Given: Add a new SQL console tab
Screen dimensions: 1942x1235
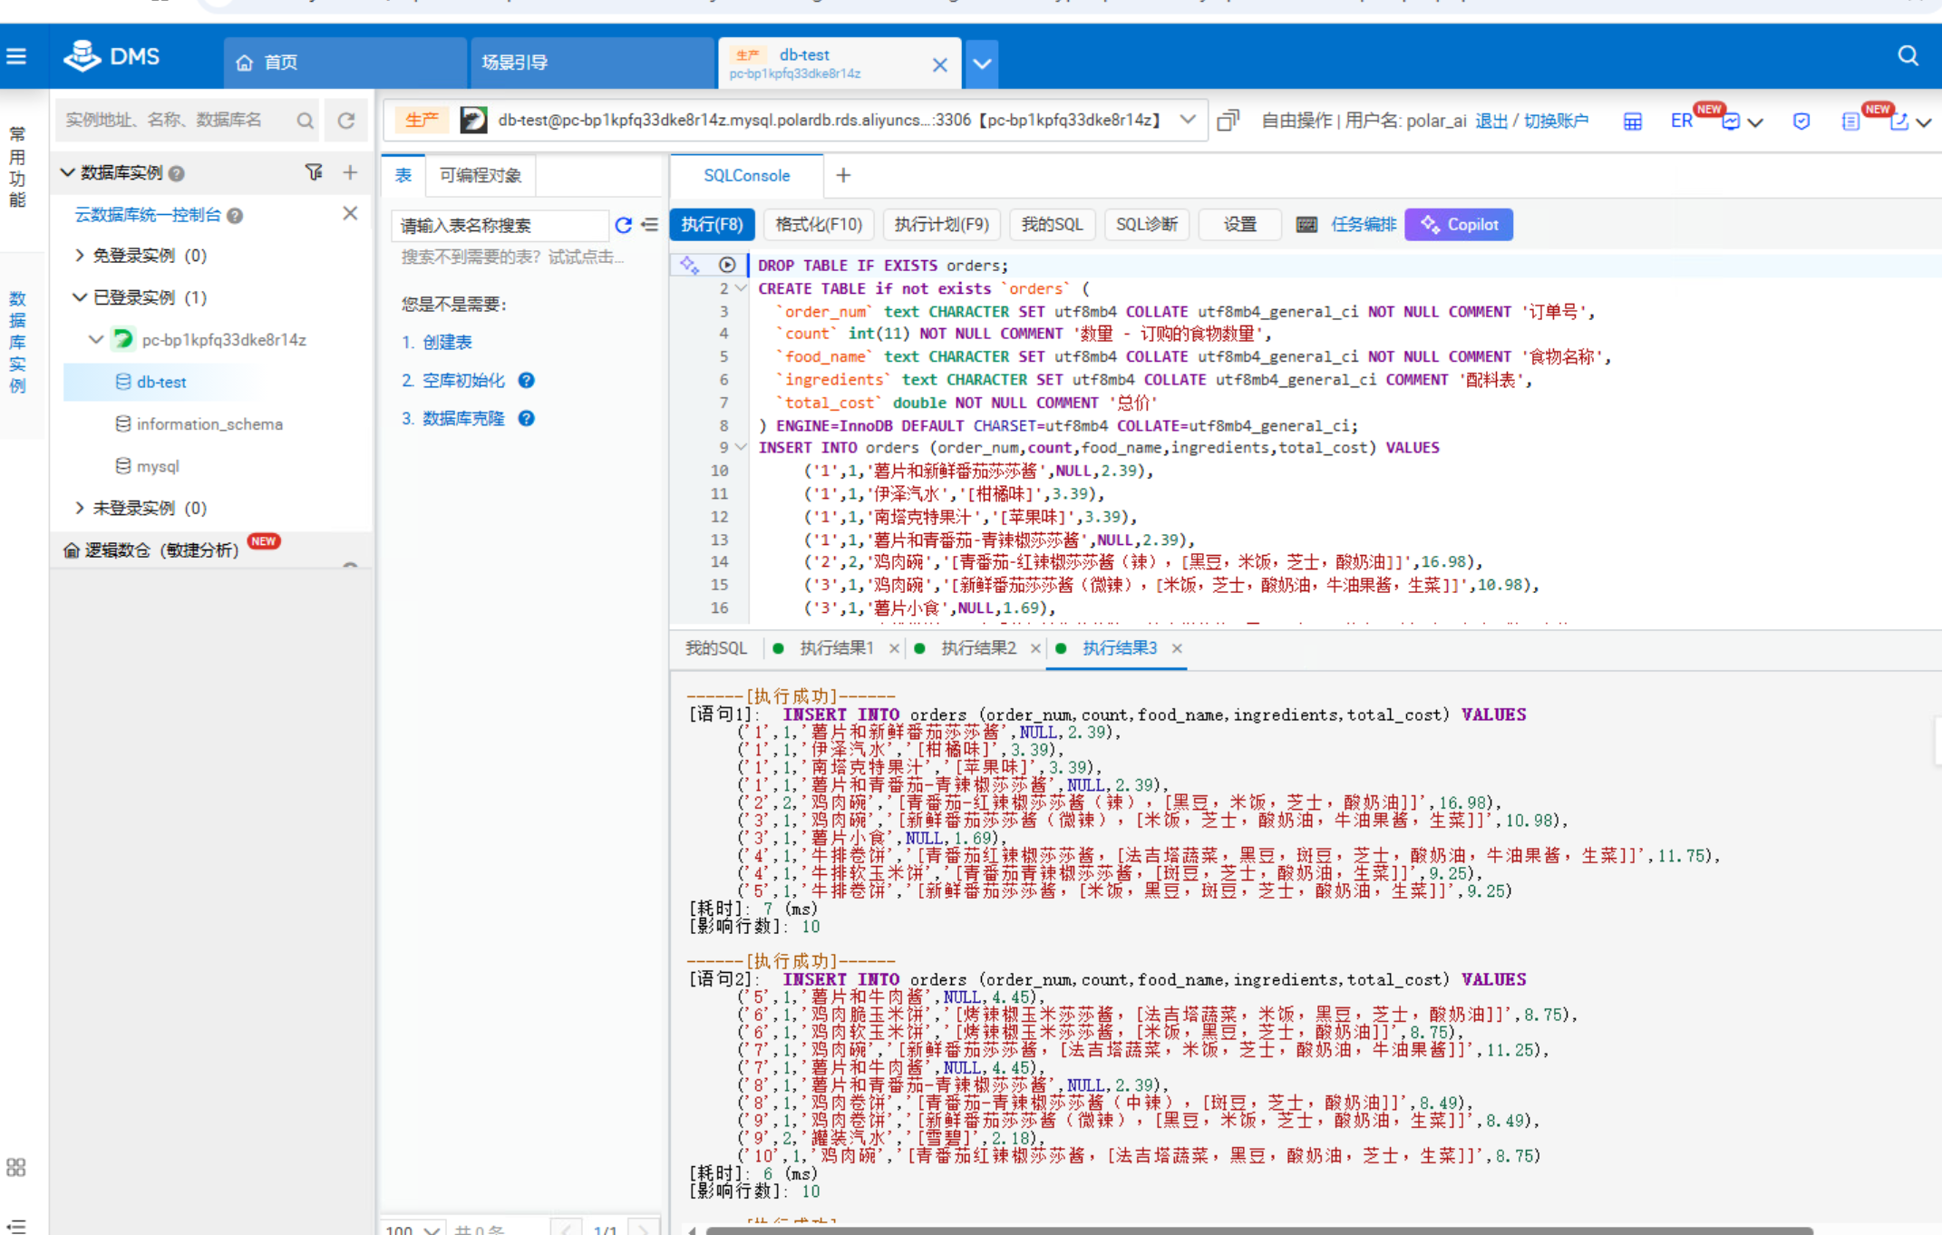Looking at the screenshot, I should [x=843, y=175].
